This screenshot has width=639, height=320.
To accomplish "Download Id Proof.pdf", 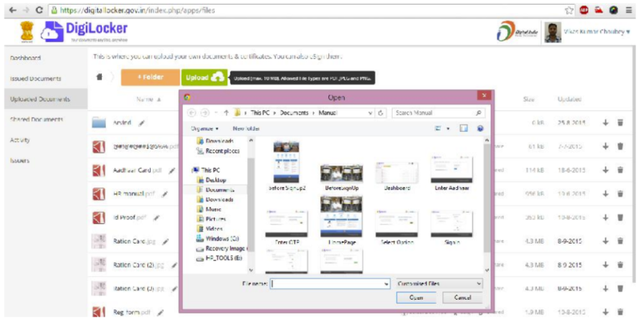I will 606,217.
